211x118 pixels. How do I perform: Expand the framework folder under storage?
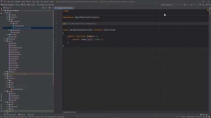point(7,107)
